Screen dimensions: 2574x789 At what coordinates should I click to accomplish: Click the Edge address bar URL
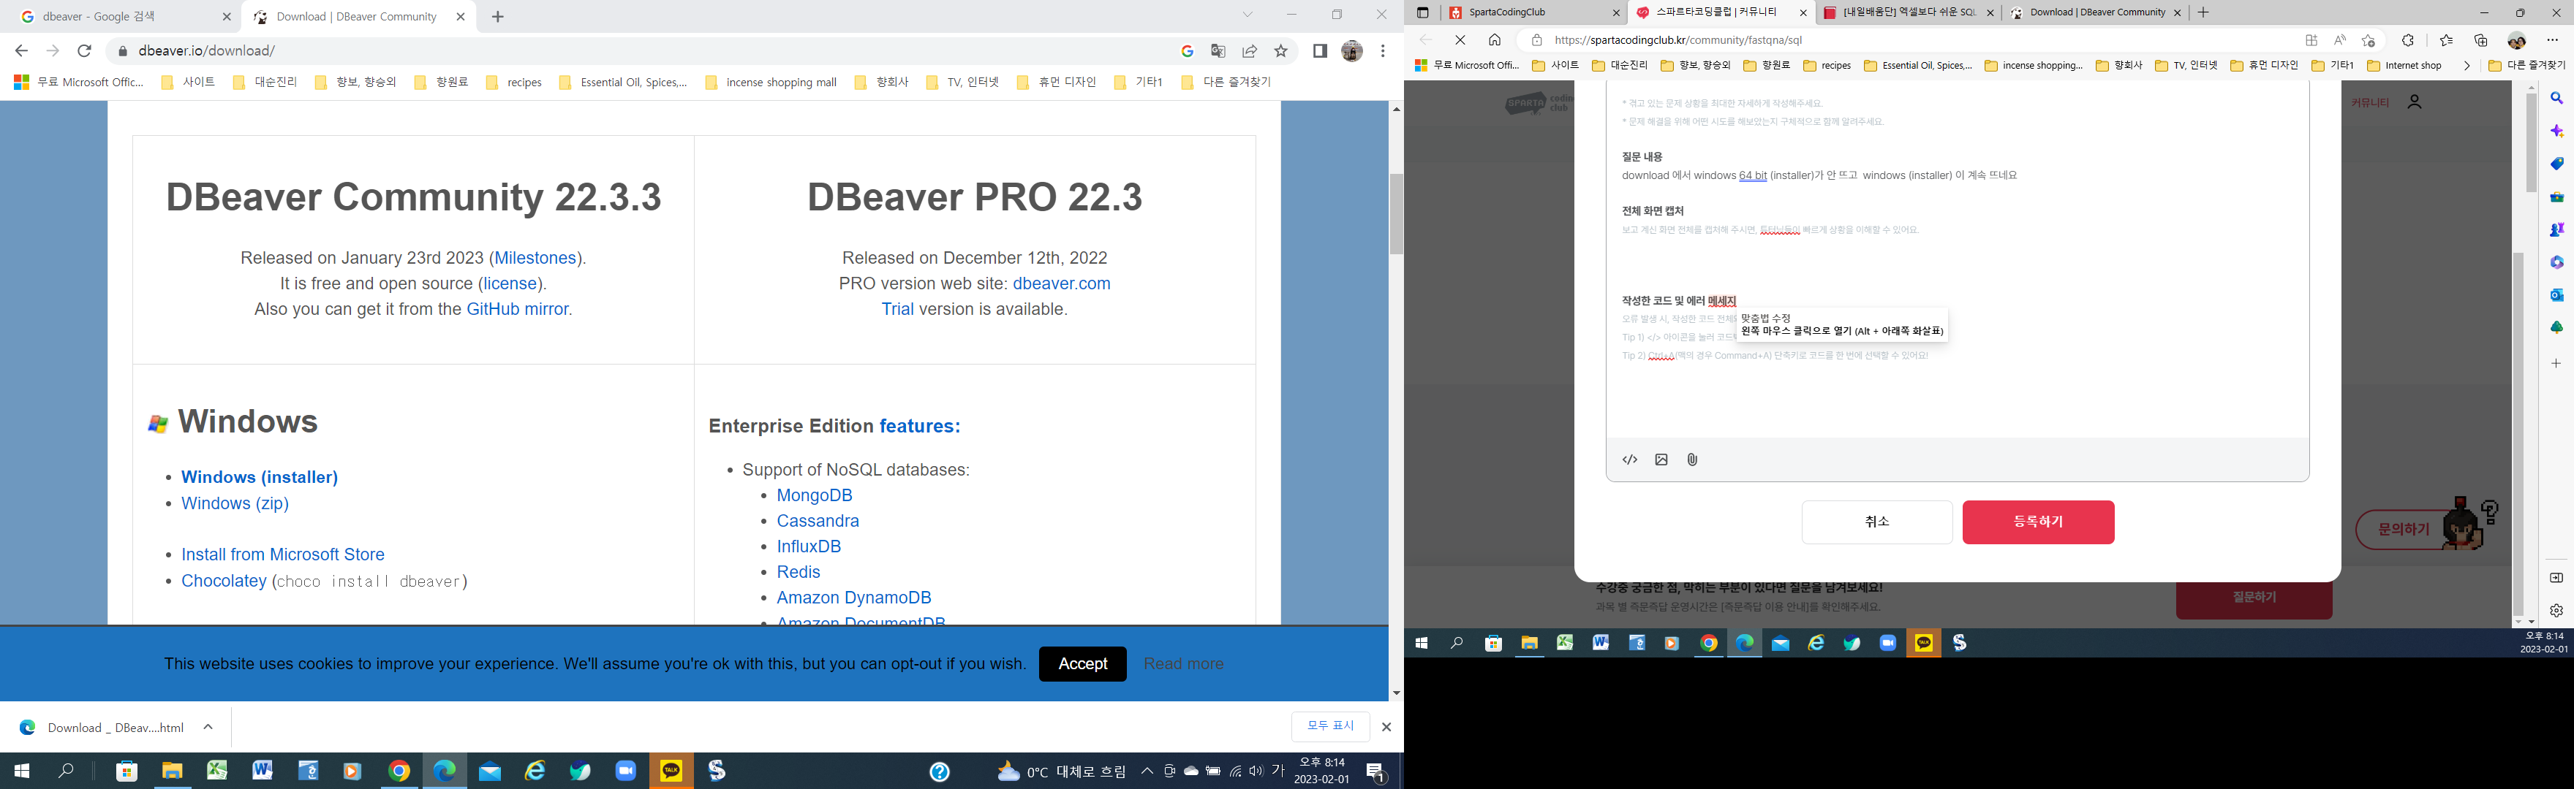pyautogui.click(x=1677, y=40)
